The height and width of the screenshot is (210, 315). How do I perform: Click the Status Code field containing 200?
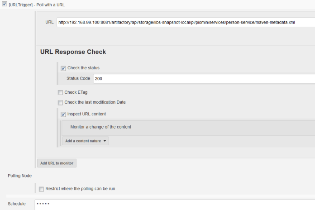coord(204,79)
